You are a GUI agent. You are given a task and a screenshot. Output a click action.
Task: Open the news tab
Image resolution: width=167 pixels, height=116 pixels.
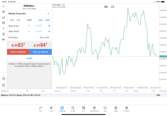point(83,109)
